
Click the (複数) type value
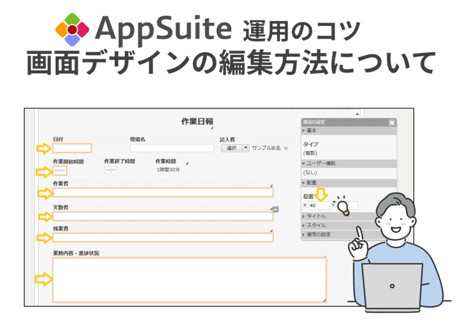310,153
